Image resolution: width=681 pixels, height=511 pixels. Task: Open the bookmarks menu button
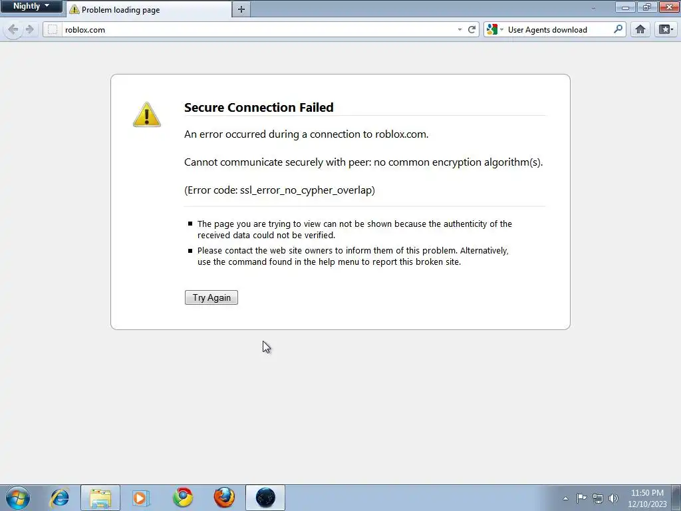coord(666,29)
